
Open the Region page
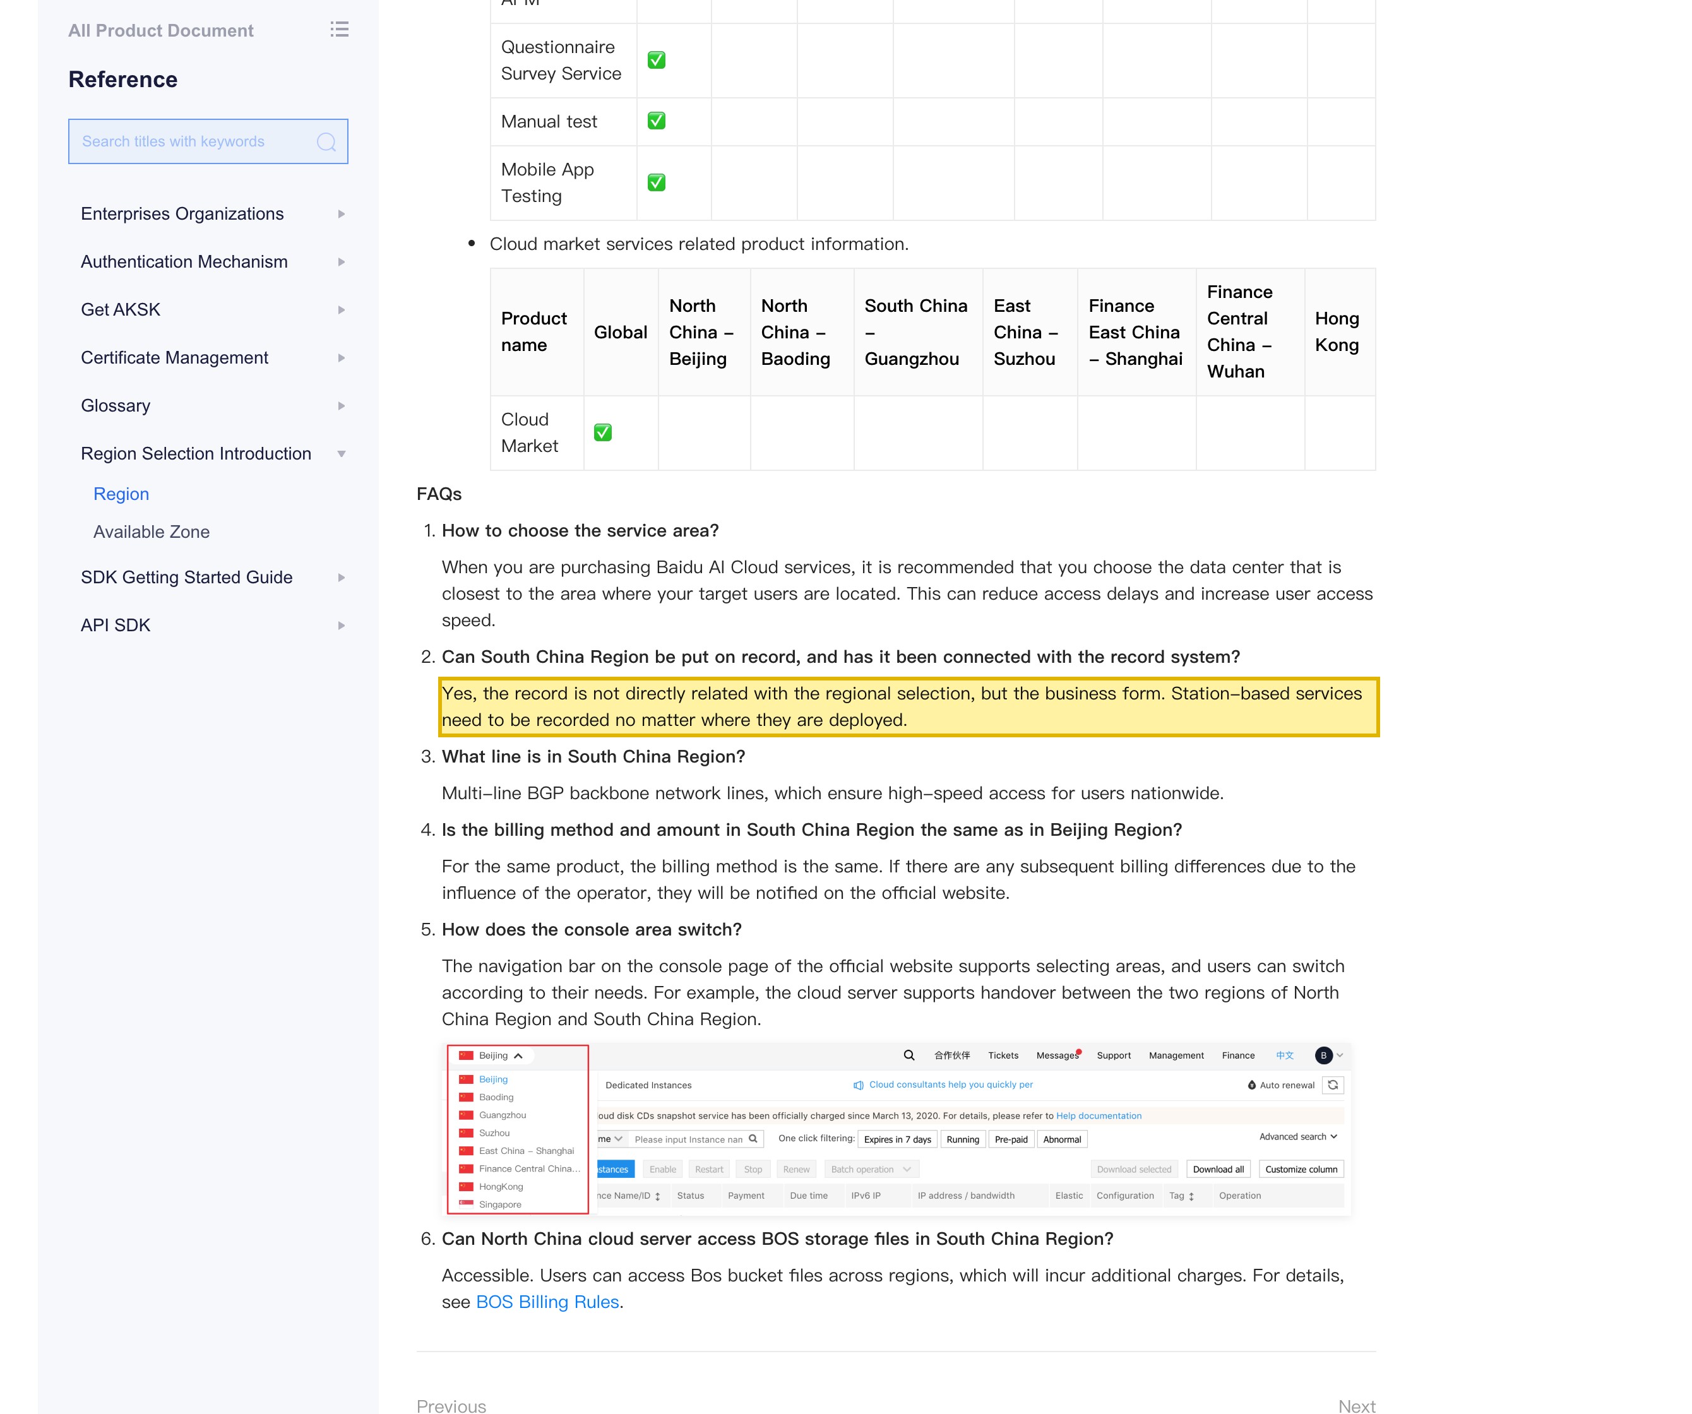coord(121,494)
